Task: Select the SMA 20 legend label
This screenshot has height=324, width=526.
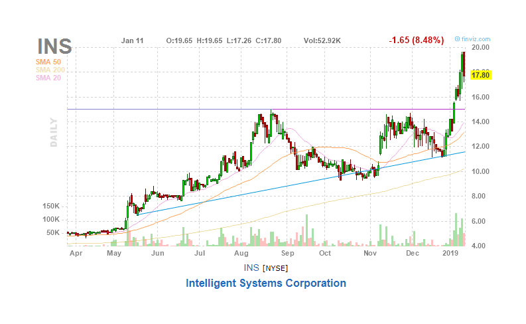Action: (48, 78)
